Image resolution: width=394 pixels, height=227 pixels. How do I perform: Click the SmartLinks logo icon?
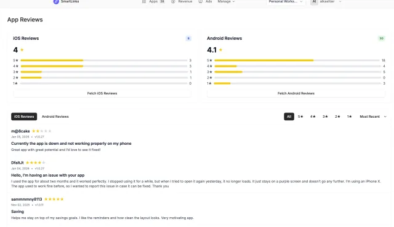[x=56, y=1]
